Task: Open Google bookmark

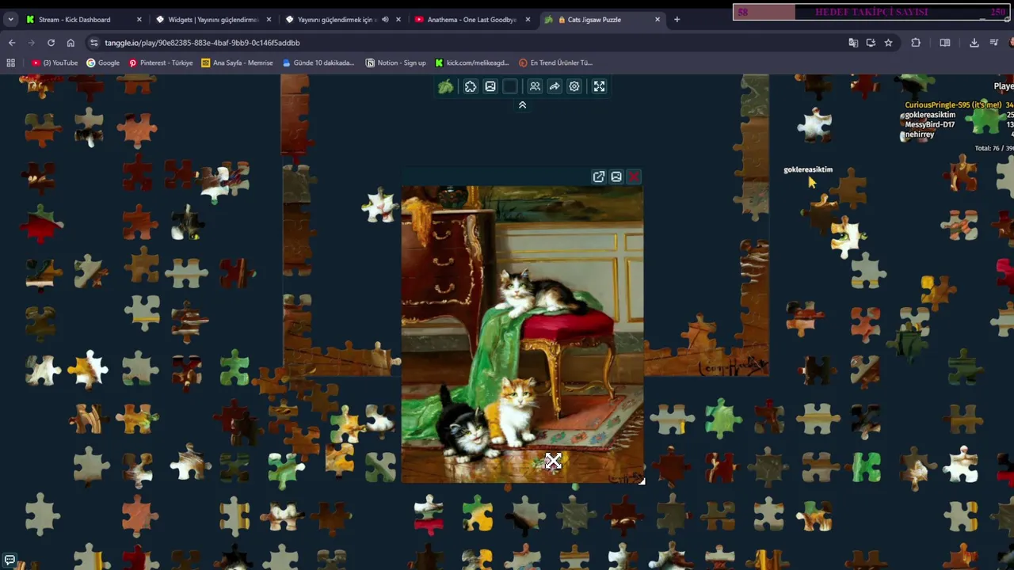Action: (103, 63)
